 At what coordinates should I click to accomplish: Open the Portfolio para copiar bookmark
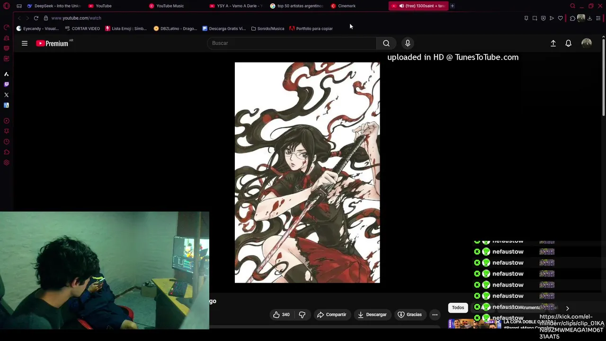coord(311,28)
